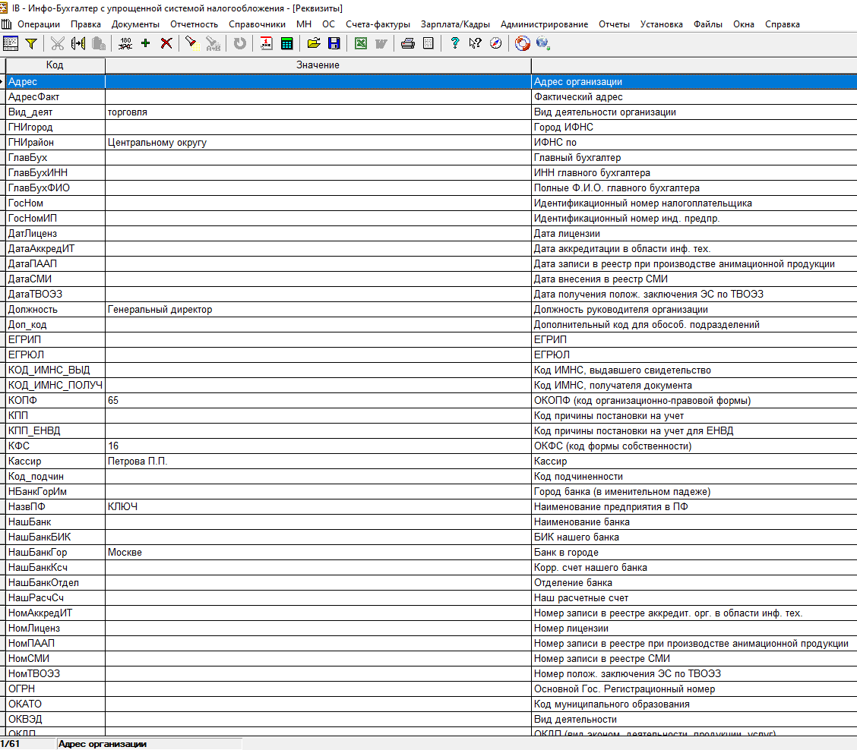
Task: Select the ГлавБух code cell
Action: tap(55, 157)
